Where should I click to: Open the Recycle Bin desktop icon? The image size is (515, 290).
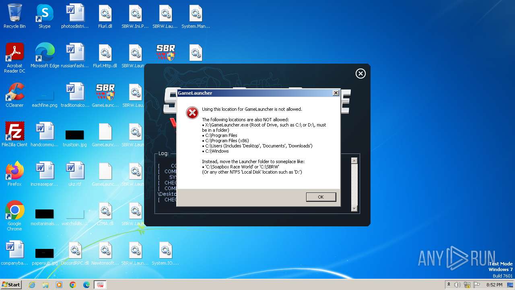click(14, 16)
